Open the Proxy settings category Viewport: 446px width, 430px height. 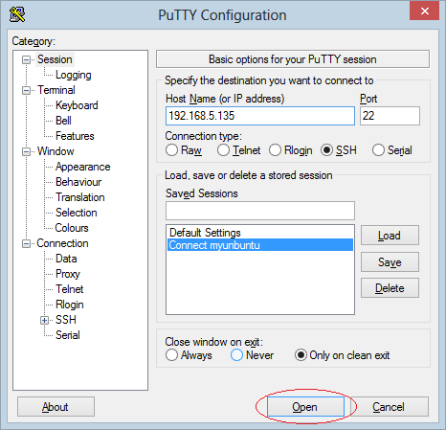(68, 274)
